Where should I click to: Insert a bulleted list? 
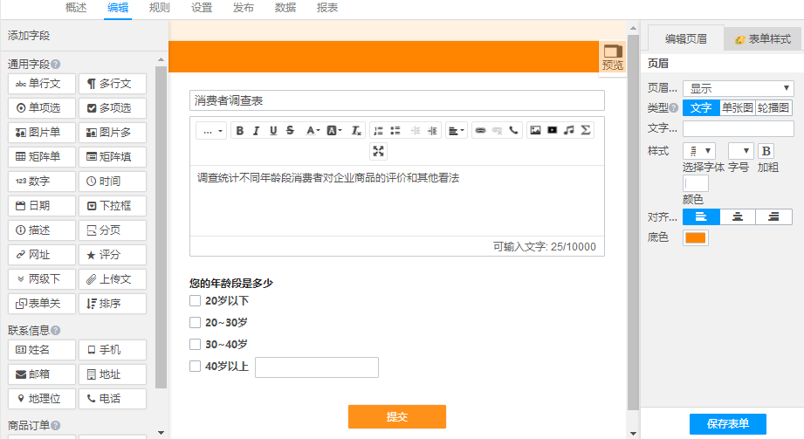(x=395, y=130)
